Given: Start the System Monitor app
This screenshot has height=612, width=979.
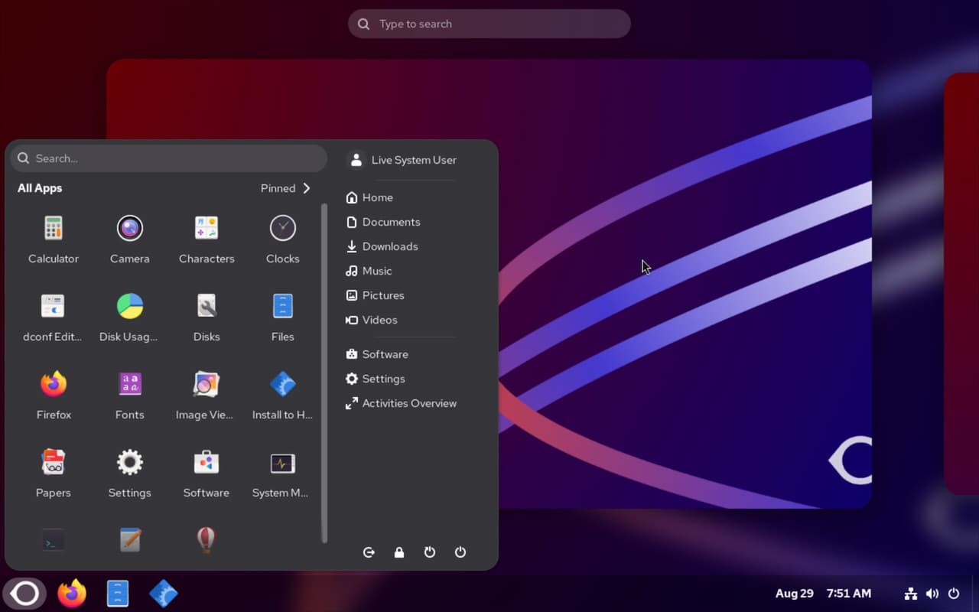Looking at the screenshot, I should (282, 473).
